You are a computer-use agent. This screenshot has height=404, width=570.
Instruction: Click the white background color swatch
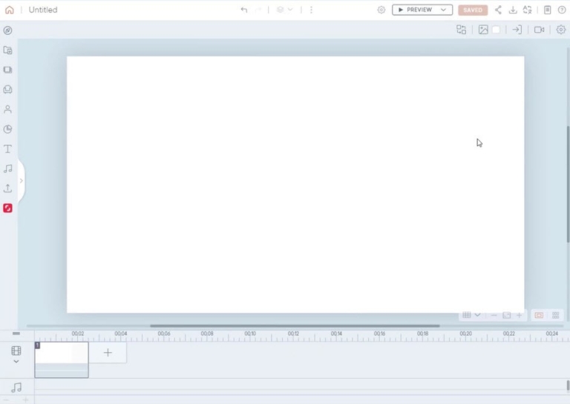(497, 30)
